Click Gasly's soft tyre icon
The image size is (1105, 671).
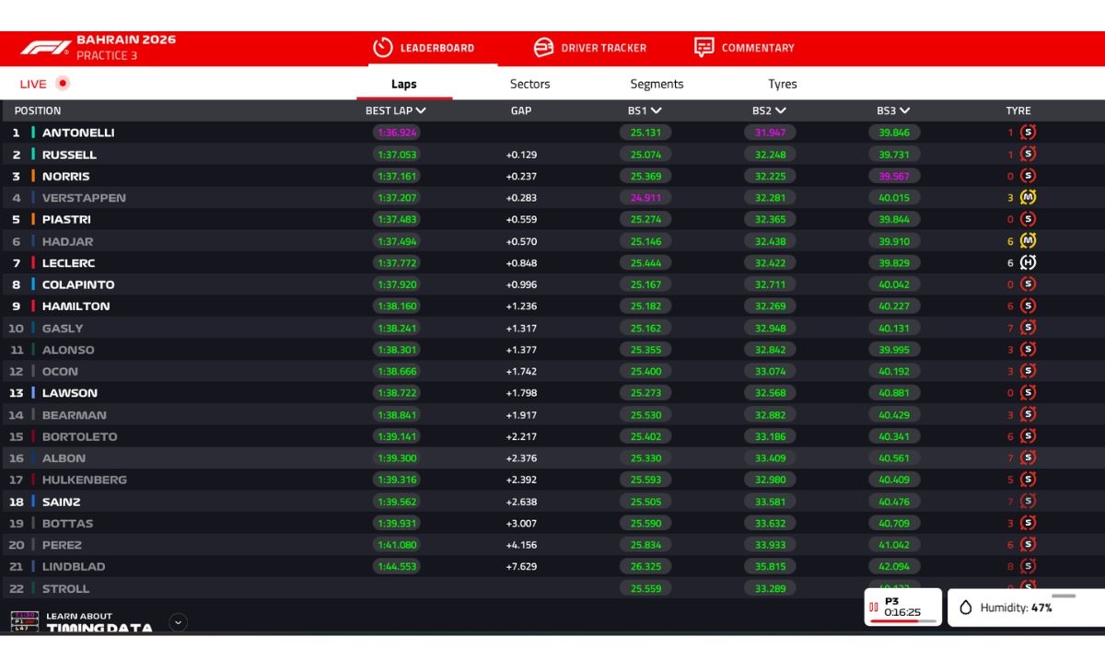click(x=1029, y=328)
